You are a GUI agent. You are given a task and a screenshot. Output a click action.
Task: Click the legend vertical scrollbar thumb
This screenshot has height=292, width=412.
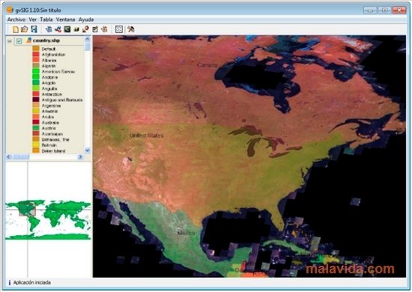pyautogui.click(x=87, y=46)
